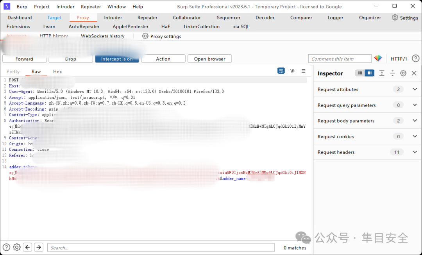The height and width of the screenshot is (255, 422).
Task: Open the xia SQL tab
Action: coord(241,27)
